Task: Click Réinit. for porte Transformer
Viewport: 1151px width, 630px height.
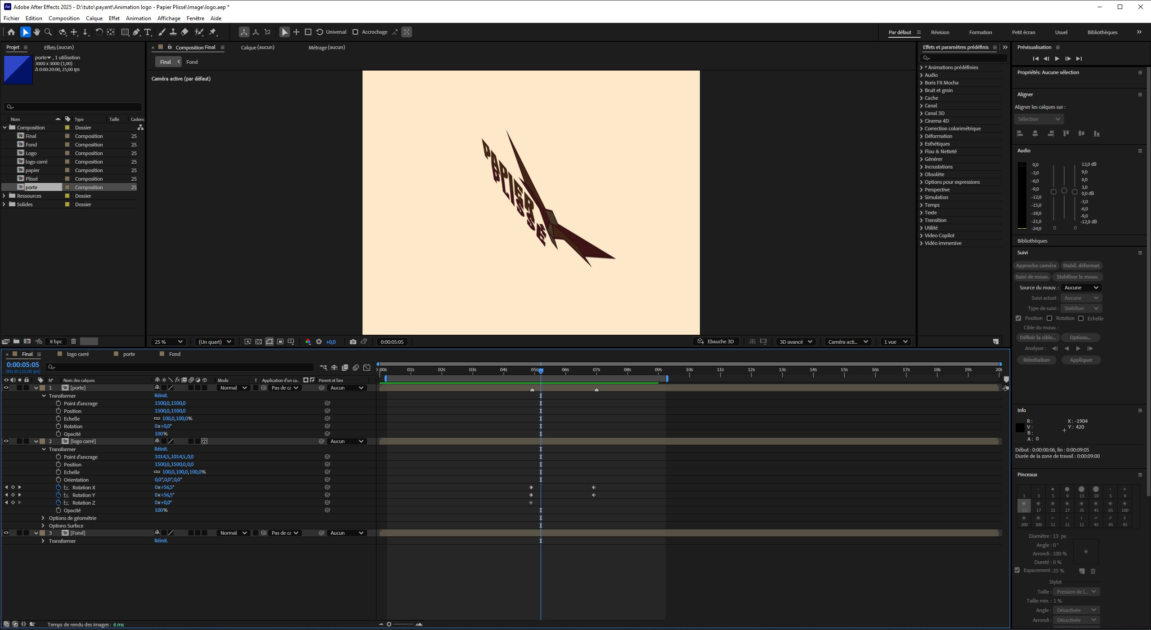Action: [x=161, y=396]
